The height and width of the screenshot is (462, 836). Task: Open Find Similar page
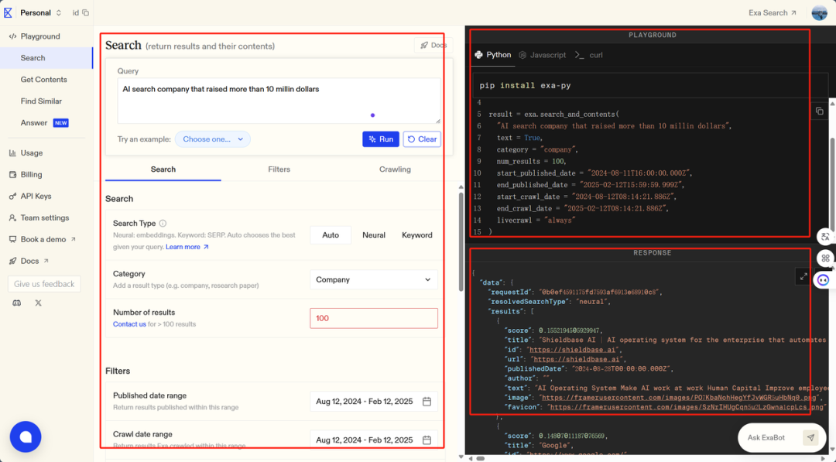pyautogui.click(x=41, y=101)
